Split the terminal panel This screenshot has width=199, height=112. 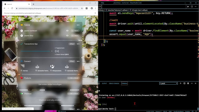pos(184,83)
